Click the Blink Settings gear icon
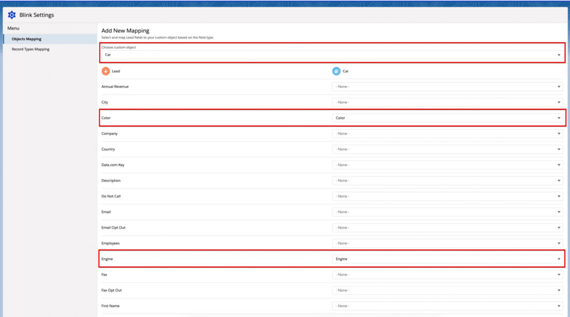Screen dimensions: 570x317 tap(12, 15)
